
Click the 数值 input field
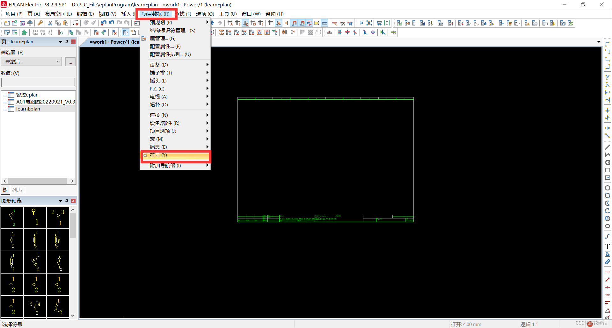coord(38,82)
